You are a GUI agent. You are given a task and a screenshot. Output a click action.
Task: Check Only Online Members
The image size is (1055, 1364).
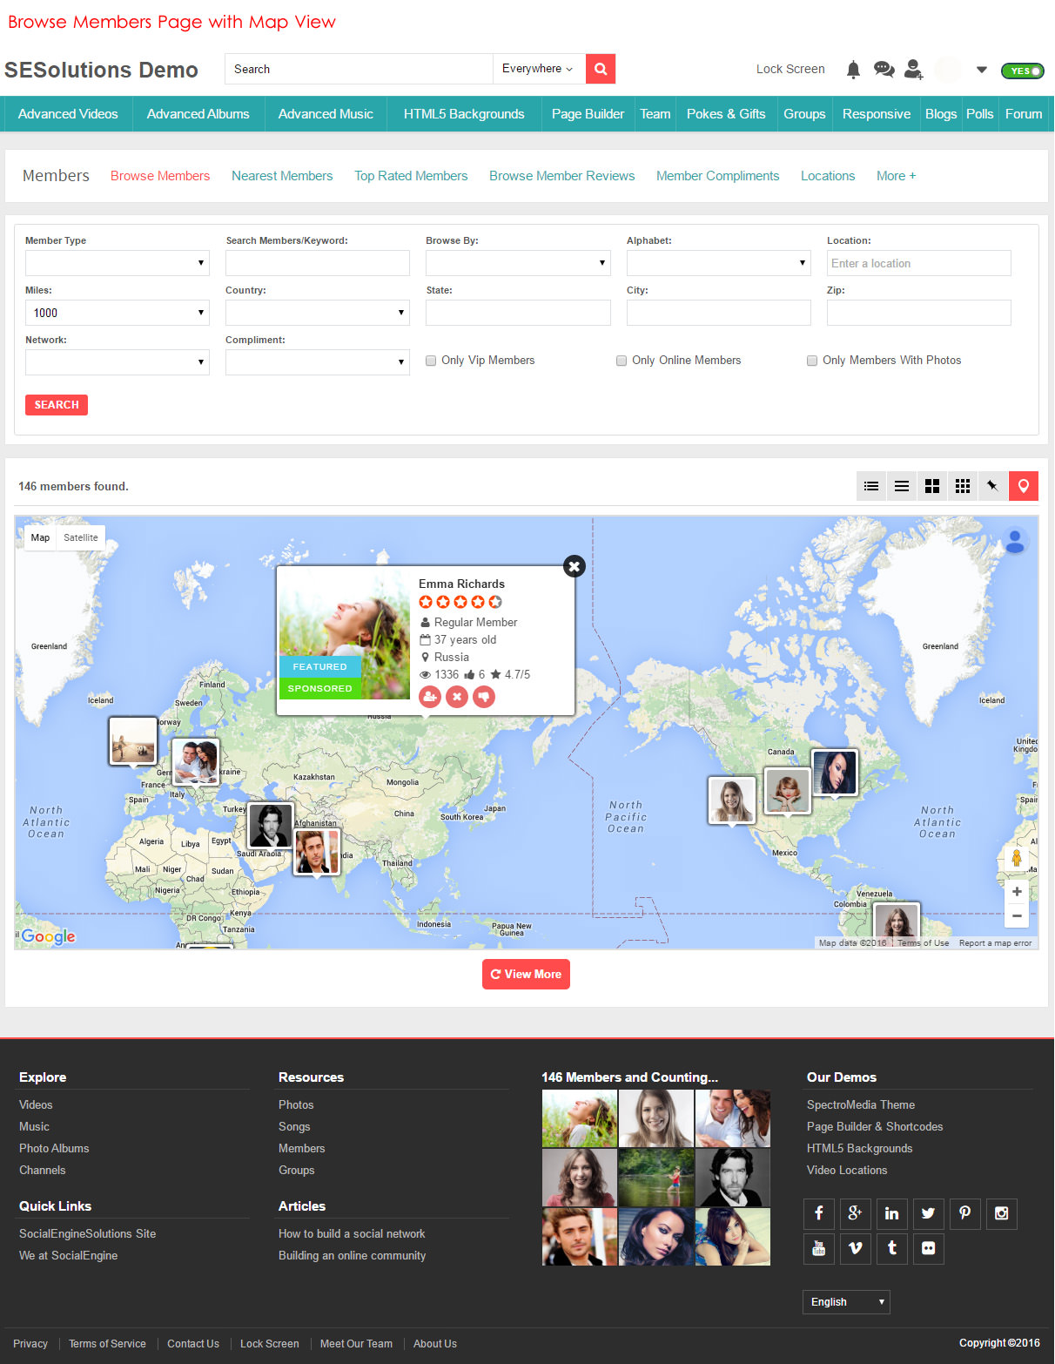(622, 361)
